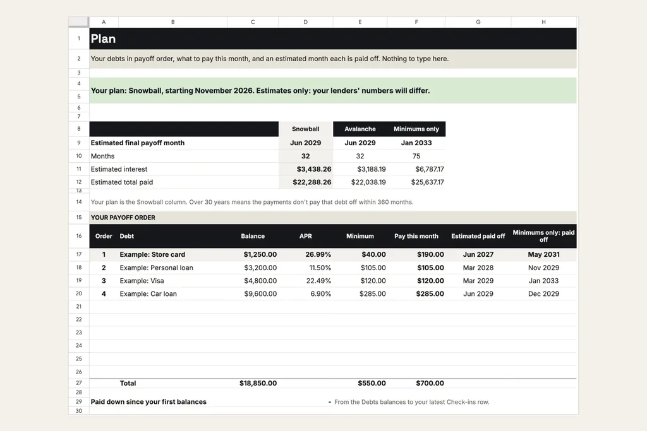This screenshot has height=431, width=647.
Task: Click Snowball payoff month Jun 2029
Action: (306, 143)
